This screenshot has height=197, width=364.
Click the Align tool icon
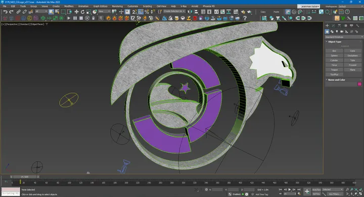pos(196,12)
